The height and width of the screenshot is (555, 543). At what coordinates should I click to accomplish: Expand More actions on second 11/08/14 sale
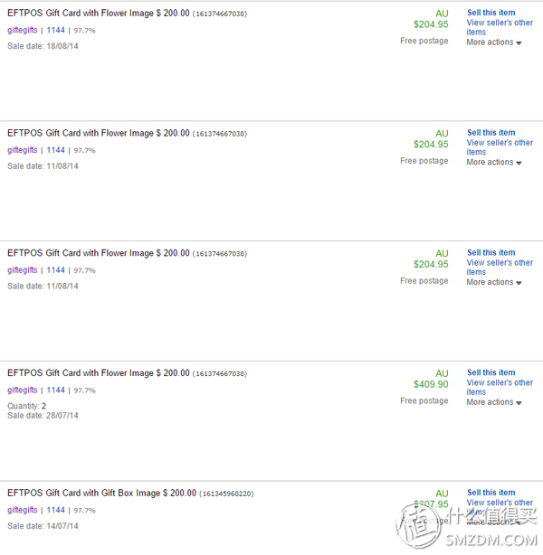point(493,282)
